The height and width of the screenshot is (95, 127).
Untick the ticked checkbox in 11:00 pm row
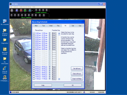pyautogui.click(x=50, y=79)
